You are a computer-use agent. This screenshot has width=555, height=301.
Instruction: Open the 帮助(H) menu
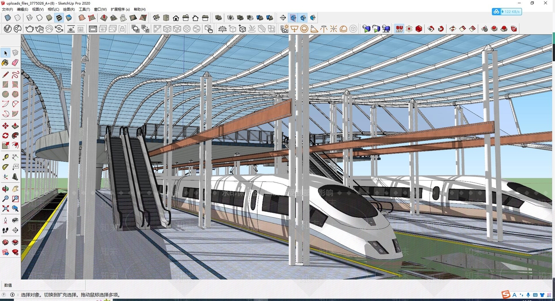click(x=140, y=9)
